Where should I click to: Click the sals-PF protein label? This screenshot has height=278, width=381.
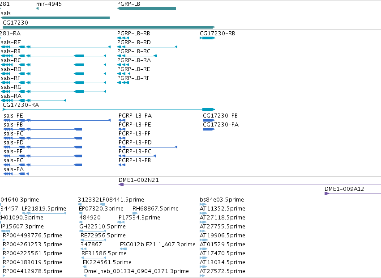(x=13, y=152)
